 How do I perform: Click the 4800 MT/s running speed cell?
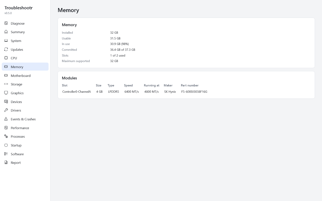(151, 92)
